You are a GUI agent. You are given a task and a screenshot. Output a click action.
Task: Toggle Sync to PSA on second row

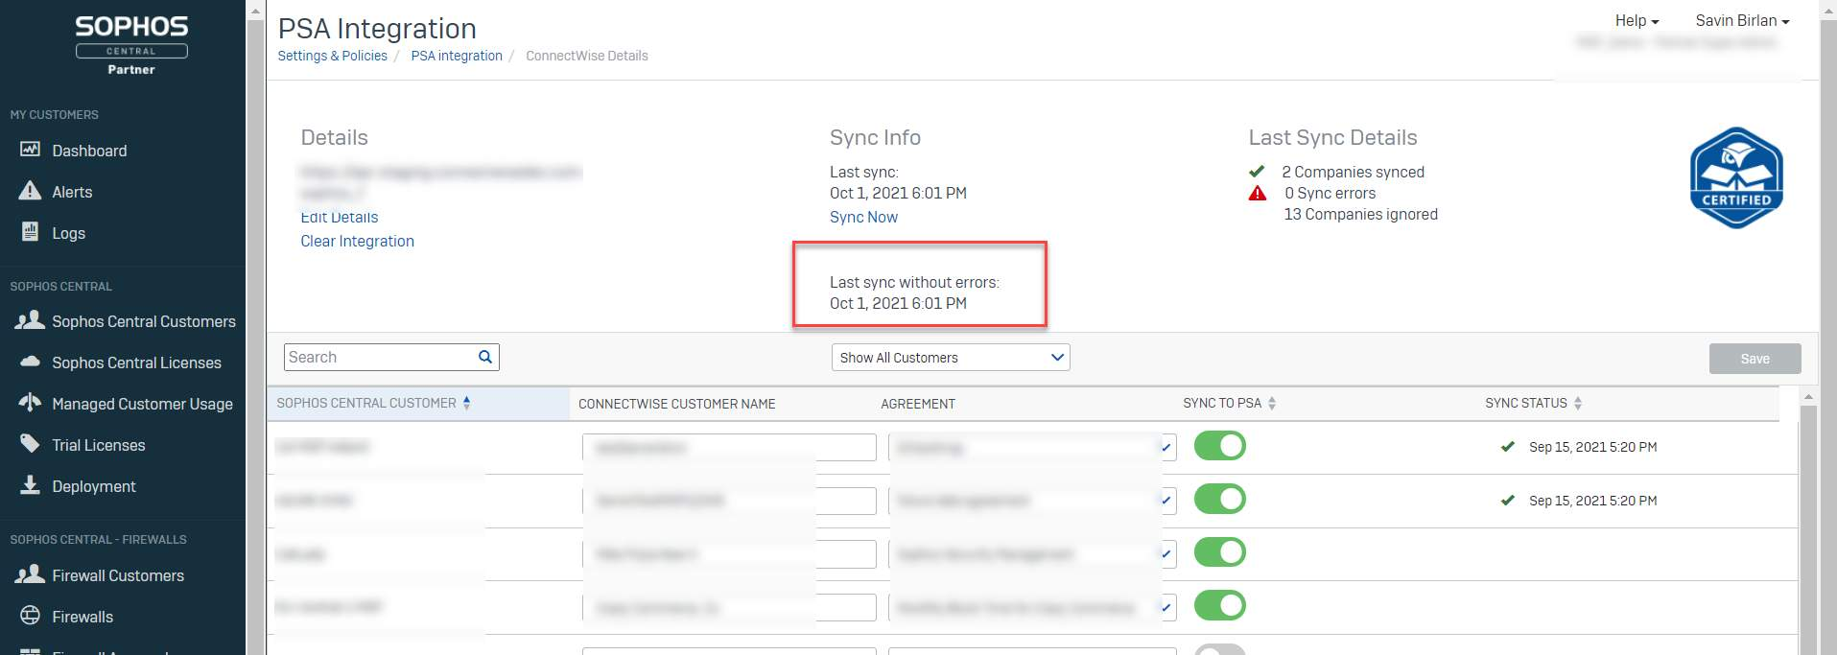click(x=1219, y=500)
